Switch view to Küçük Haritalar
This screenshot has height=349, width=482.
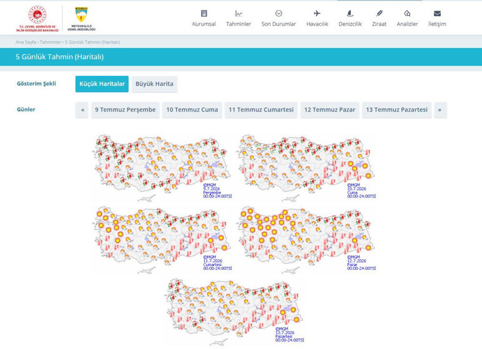(x=102, y=84)
